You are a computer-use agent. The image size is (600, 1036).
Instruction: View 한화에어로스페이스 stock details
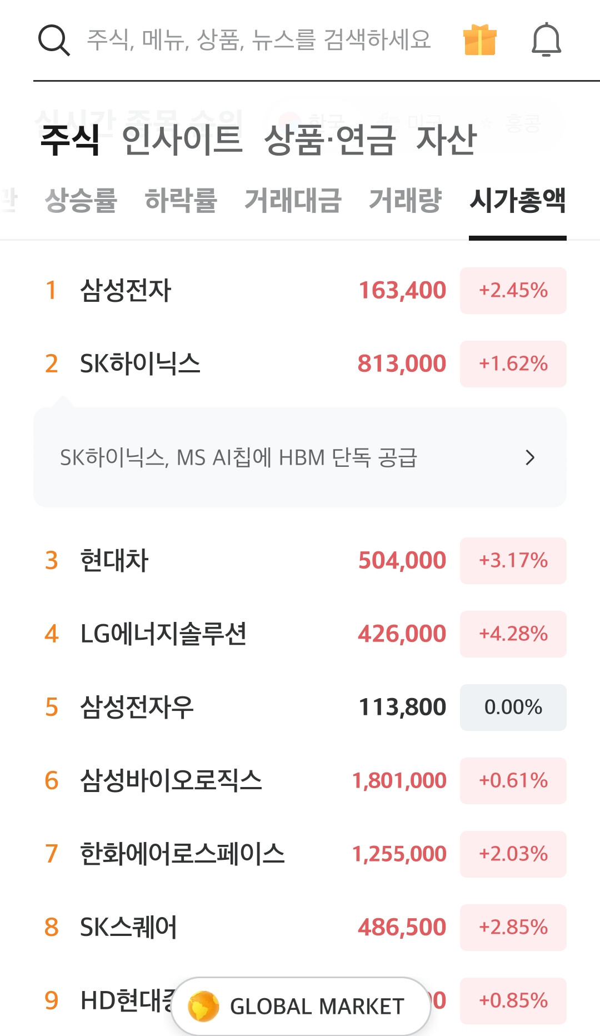(182, 854)
